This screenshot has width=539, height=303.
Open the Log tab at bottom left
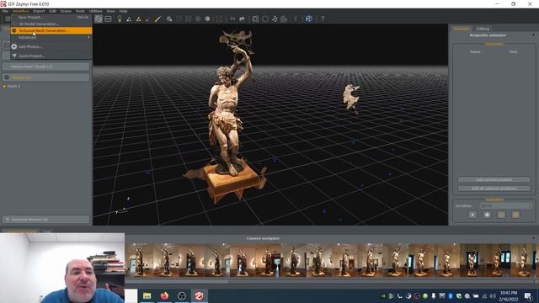click(x=47, y=232)
